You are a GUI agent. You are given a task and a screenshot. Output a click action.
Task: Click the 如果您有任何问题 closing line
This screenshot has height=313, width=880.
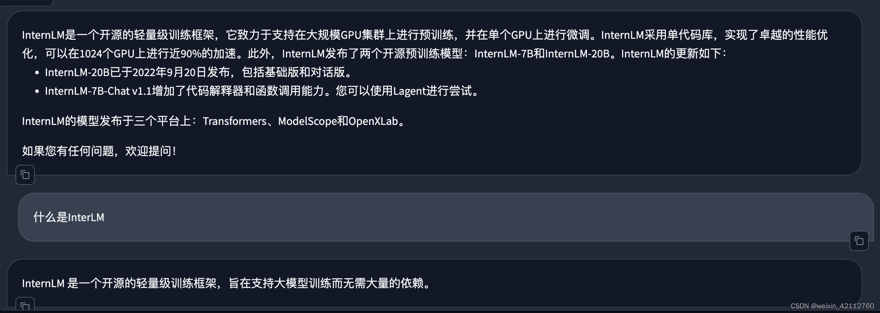(99, 151)
